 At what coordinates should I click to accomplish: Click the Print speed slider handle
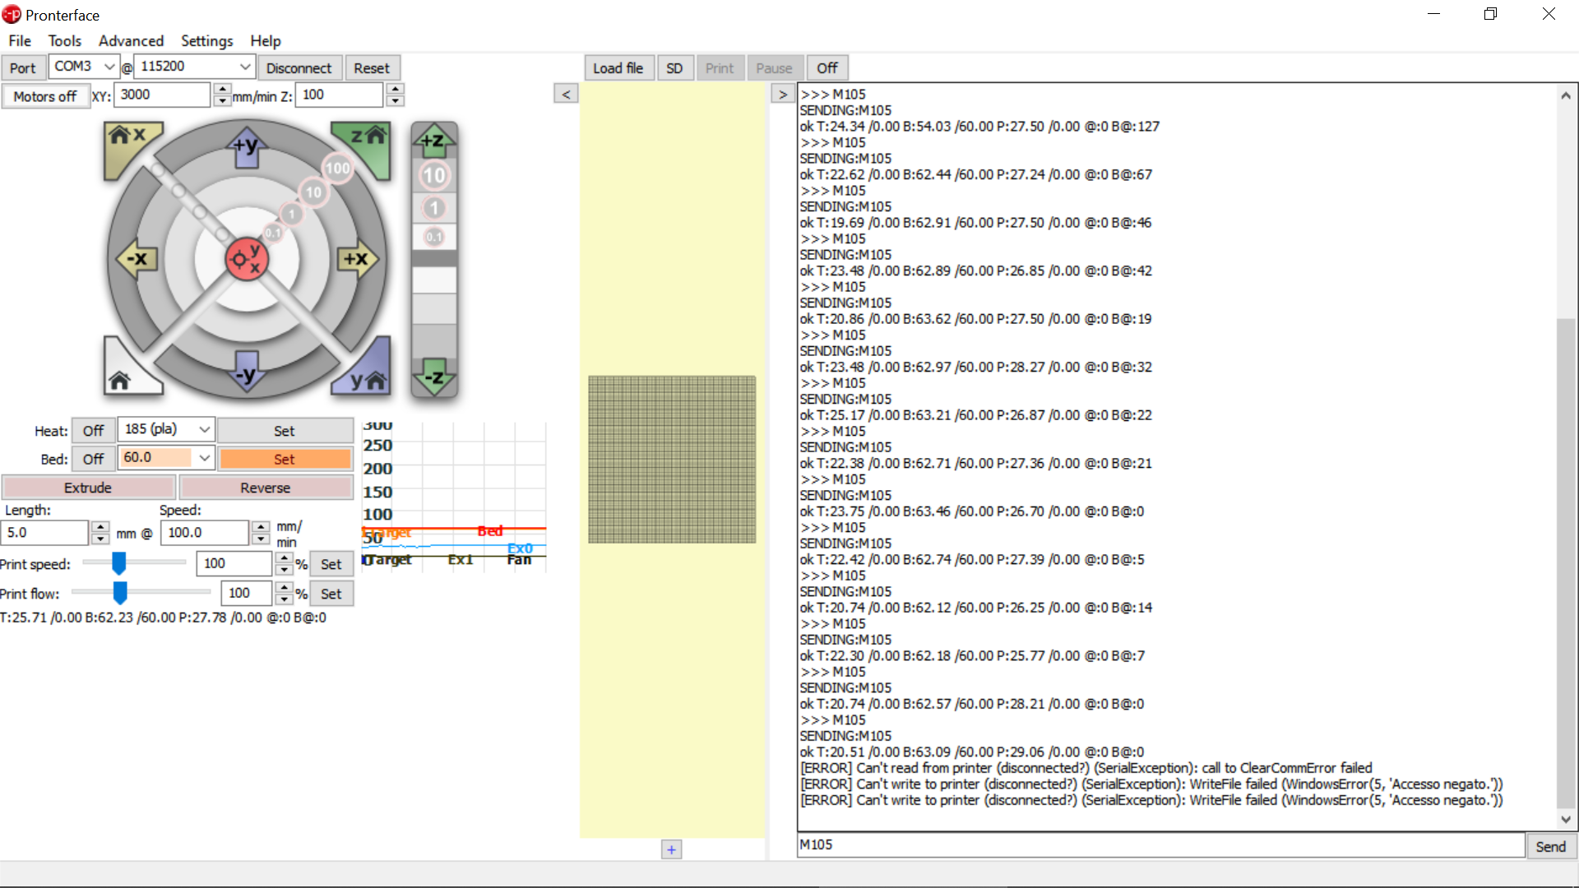119,563
